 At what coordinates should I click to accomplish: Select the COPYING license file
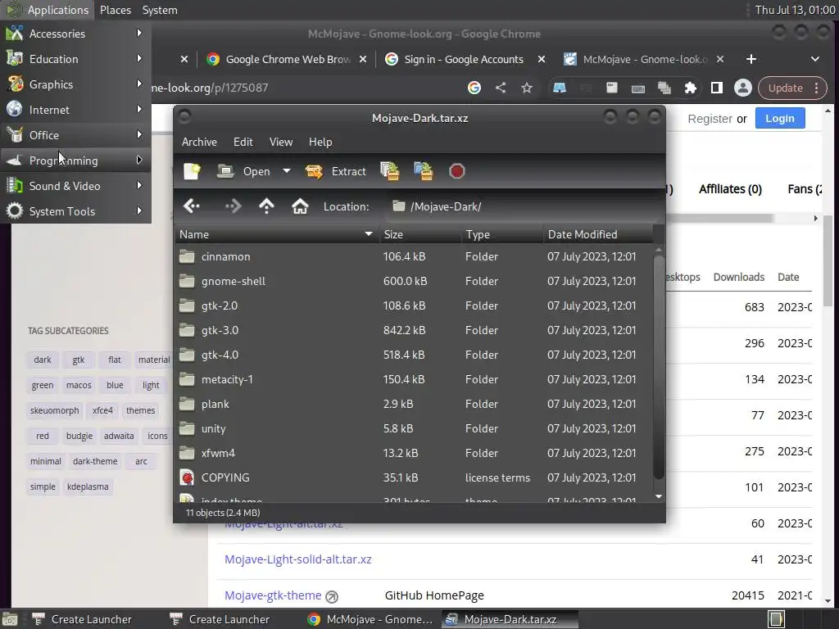(414, 478)
